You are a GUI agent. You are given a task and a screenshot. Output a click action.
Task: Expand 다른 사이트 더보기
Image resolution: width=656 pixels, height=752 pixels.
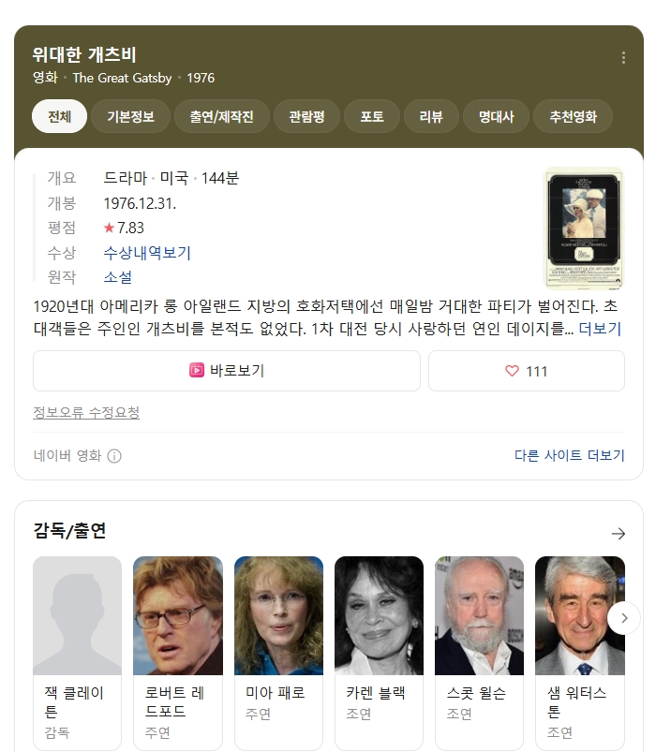[x=569, y=455]
